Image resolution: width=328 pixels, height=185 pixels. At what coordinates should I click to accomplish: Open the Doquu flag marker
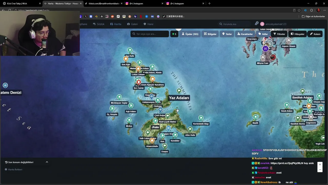pos(165,146)
